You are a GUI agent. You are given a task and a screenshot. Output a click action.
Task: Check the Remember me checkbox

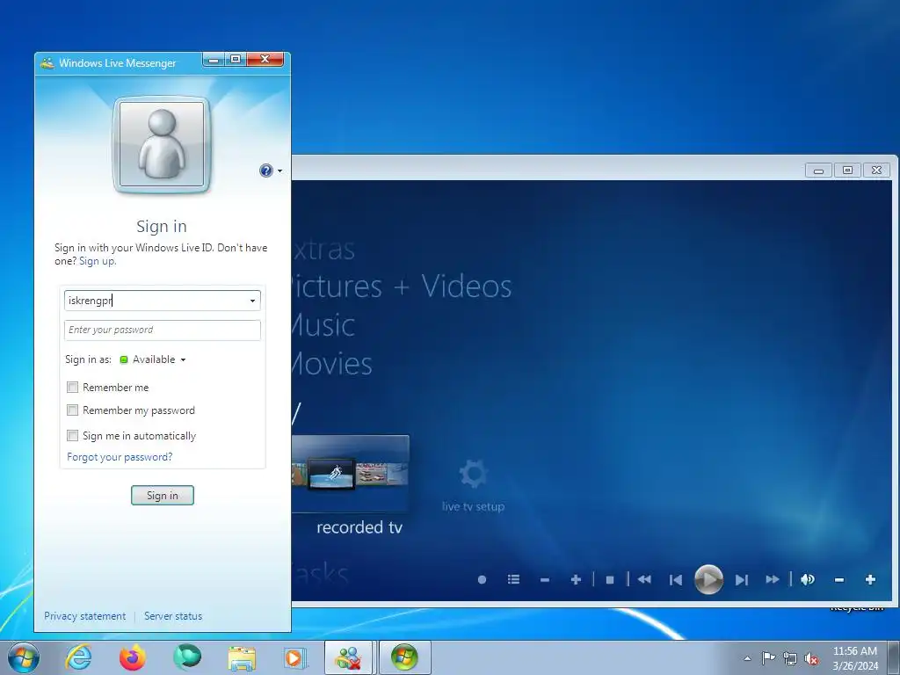72,388
